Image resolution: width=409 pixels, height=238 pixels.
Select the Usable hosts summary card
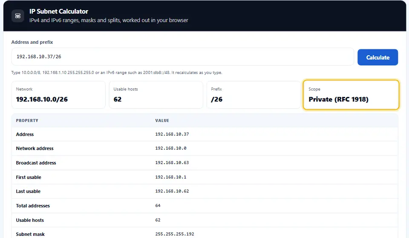click(x=156, y=95)
